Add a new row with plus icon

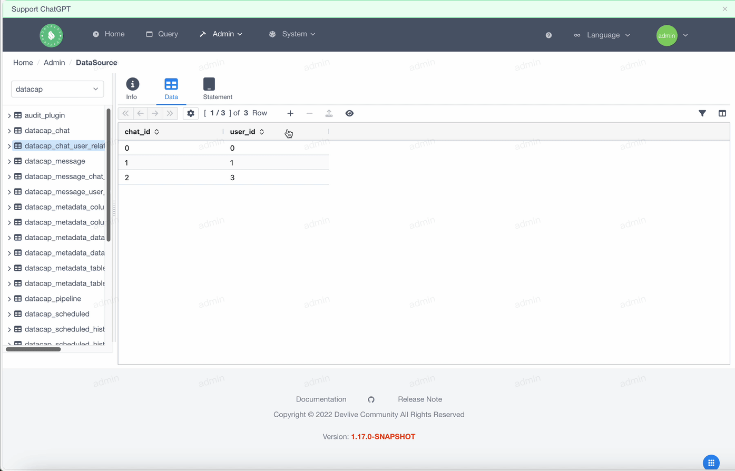(x=290, y=113)
